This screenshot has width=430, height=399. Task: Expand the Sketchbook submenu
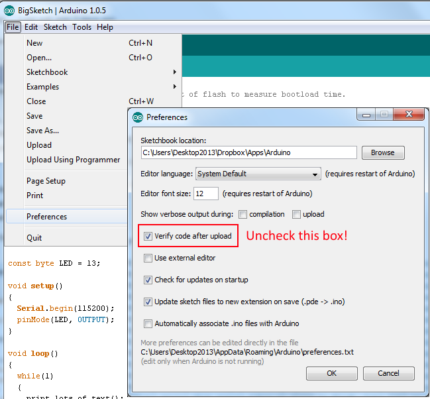pyautogui.click(x=93, y=72)
